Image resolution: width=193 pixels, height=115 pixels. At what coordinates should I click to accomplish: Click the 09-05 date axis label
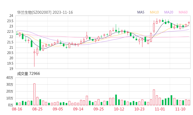click(x=58, y=109)
